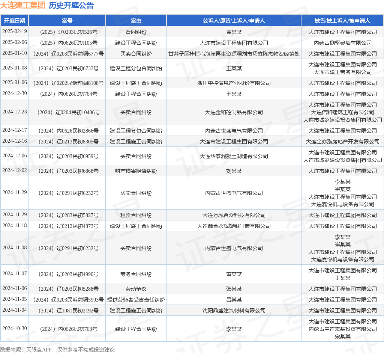
Task: Click plaintiff 大连金和砼制品有限公司
Action: [234, 112]
